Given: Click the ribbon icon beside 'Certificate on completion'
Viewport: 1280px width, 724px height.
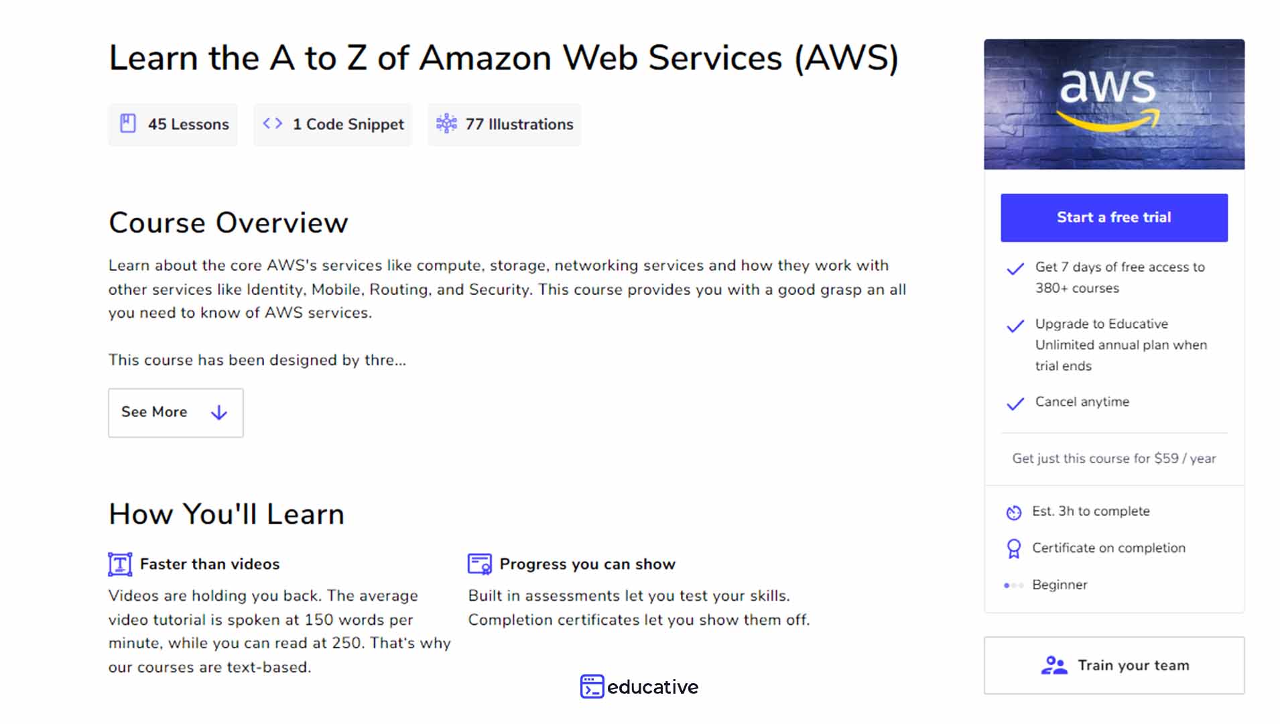Looking at the screenshot, I should [x=1013, y=548].
